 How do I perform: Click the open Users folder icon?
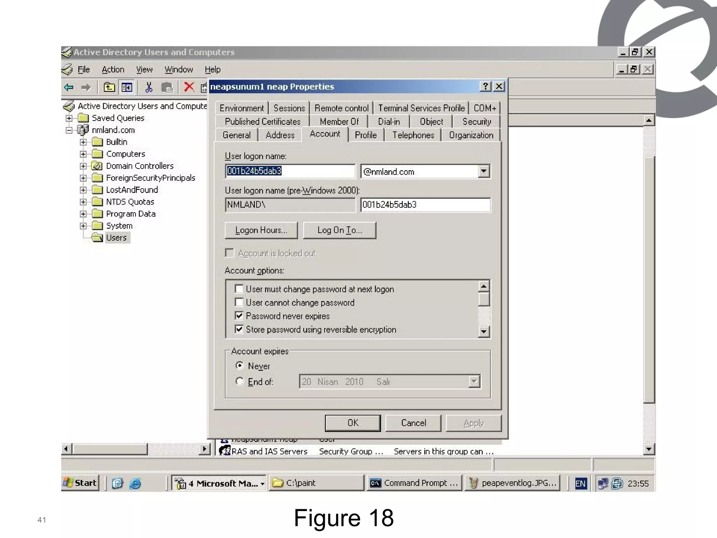point(97,237)
